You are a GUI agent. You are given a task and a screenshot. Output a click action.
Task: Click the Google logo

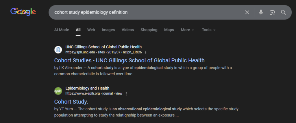tap(23, 12)
